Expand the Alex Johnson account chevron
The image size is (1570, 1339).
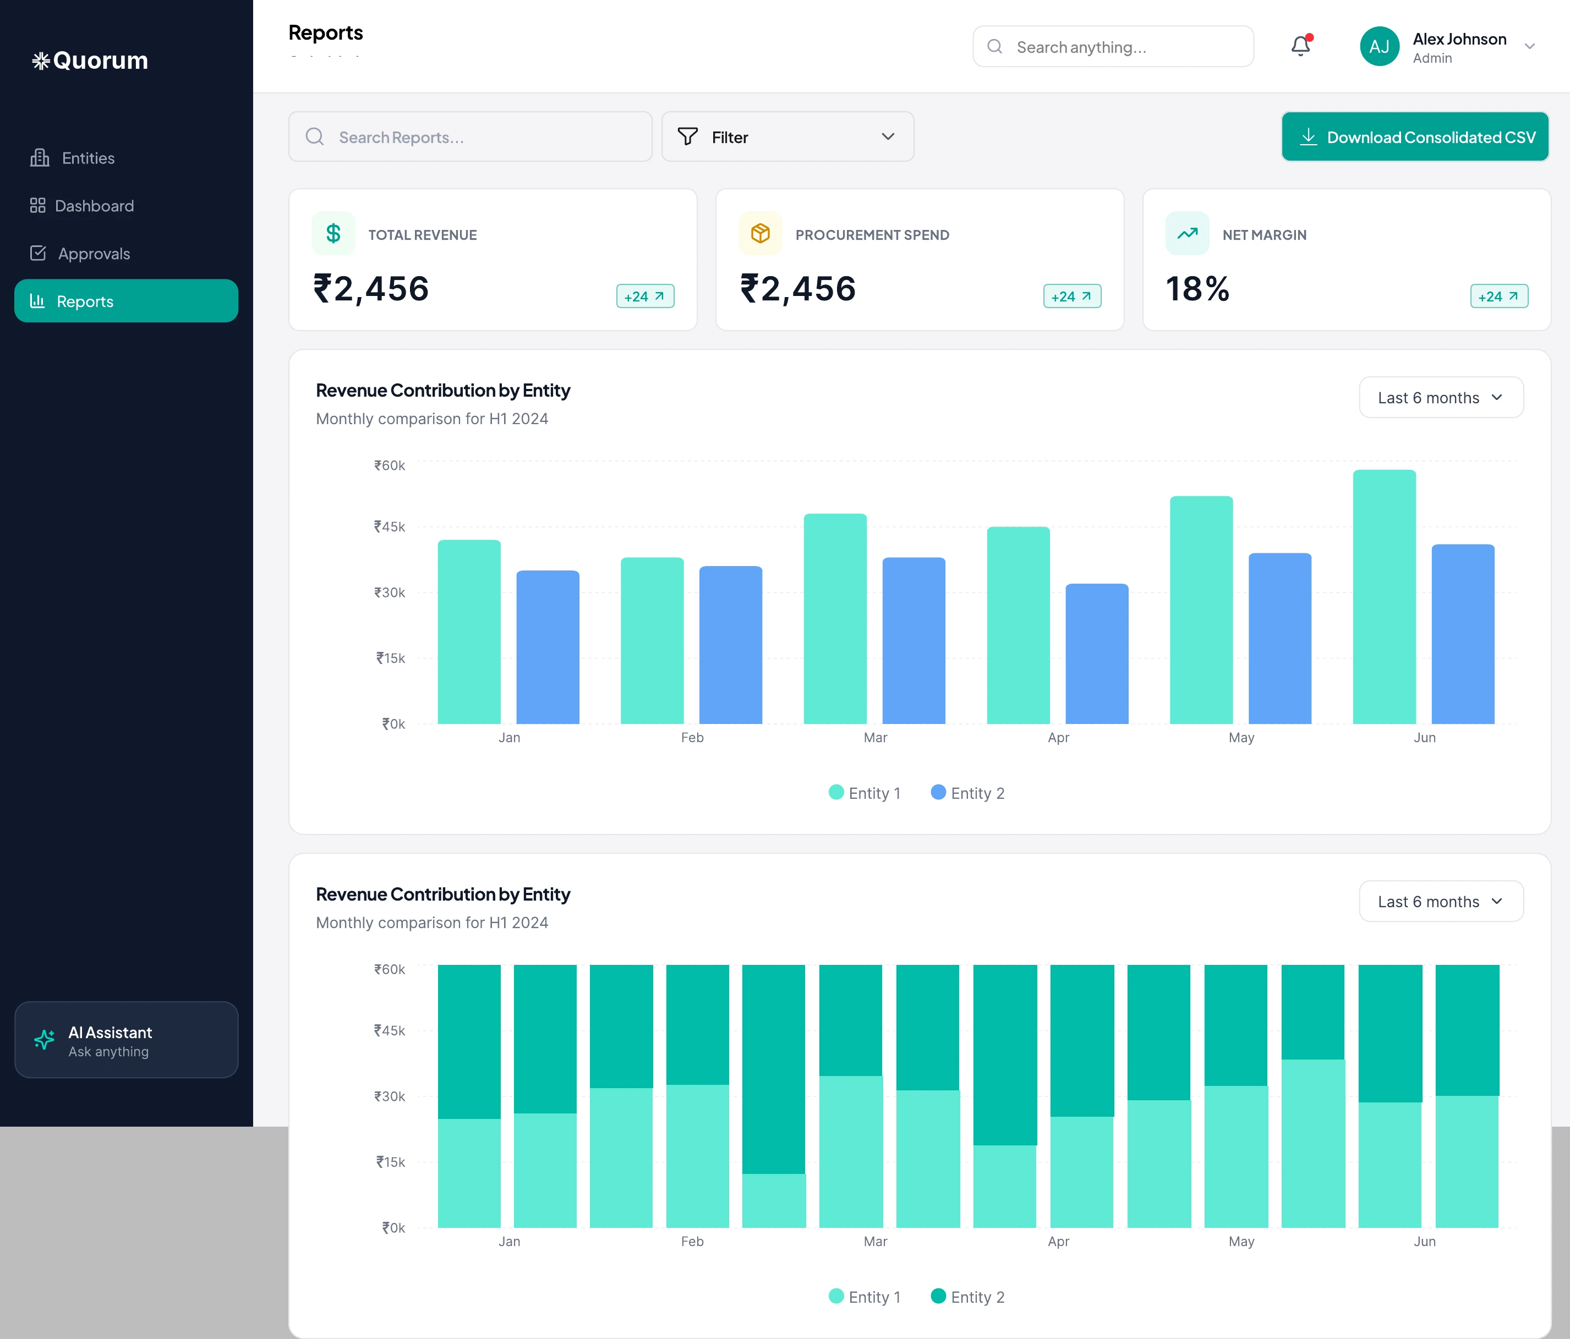point(1530,46)
